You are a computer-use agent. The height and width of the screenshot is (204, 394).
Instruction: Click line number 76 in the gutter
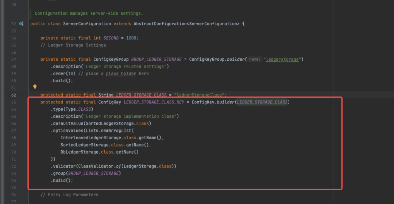click(13, 195)
